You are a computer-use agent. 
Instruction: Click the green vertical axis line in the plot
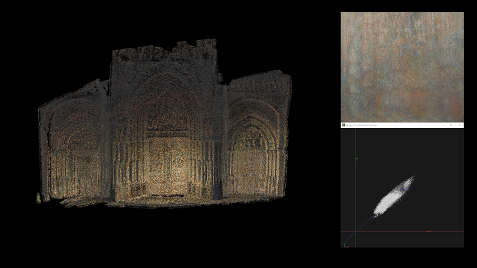tap(355, 191)
